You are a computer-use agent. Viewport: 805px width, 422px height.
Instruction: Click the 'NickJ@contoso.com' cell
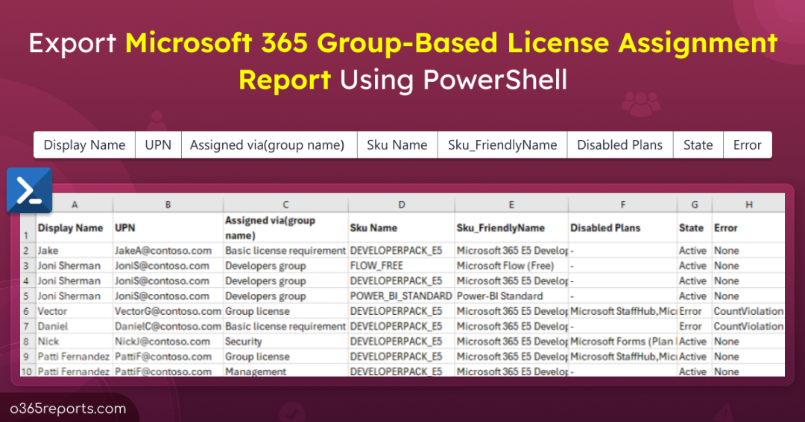tap(168, 342)
